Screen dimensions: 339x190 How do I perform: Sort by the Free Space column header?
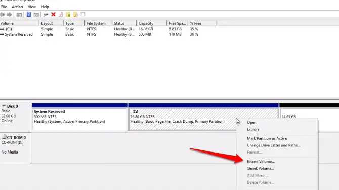point(178,23)
